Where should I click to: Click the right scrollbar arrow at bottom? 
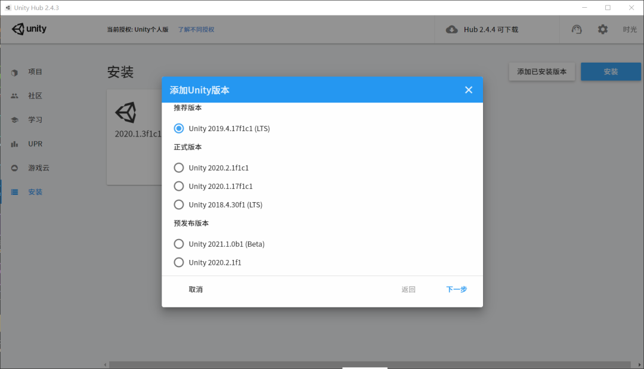click(x=639, y=364)
